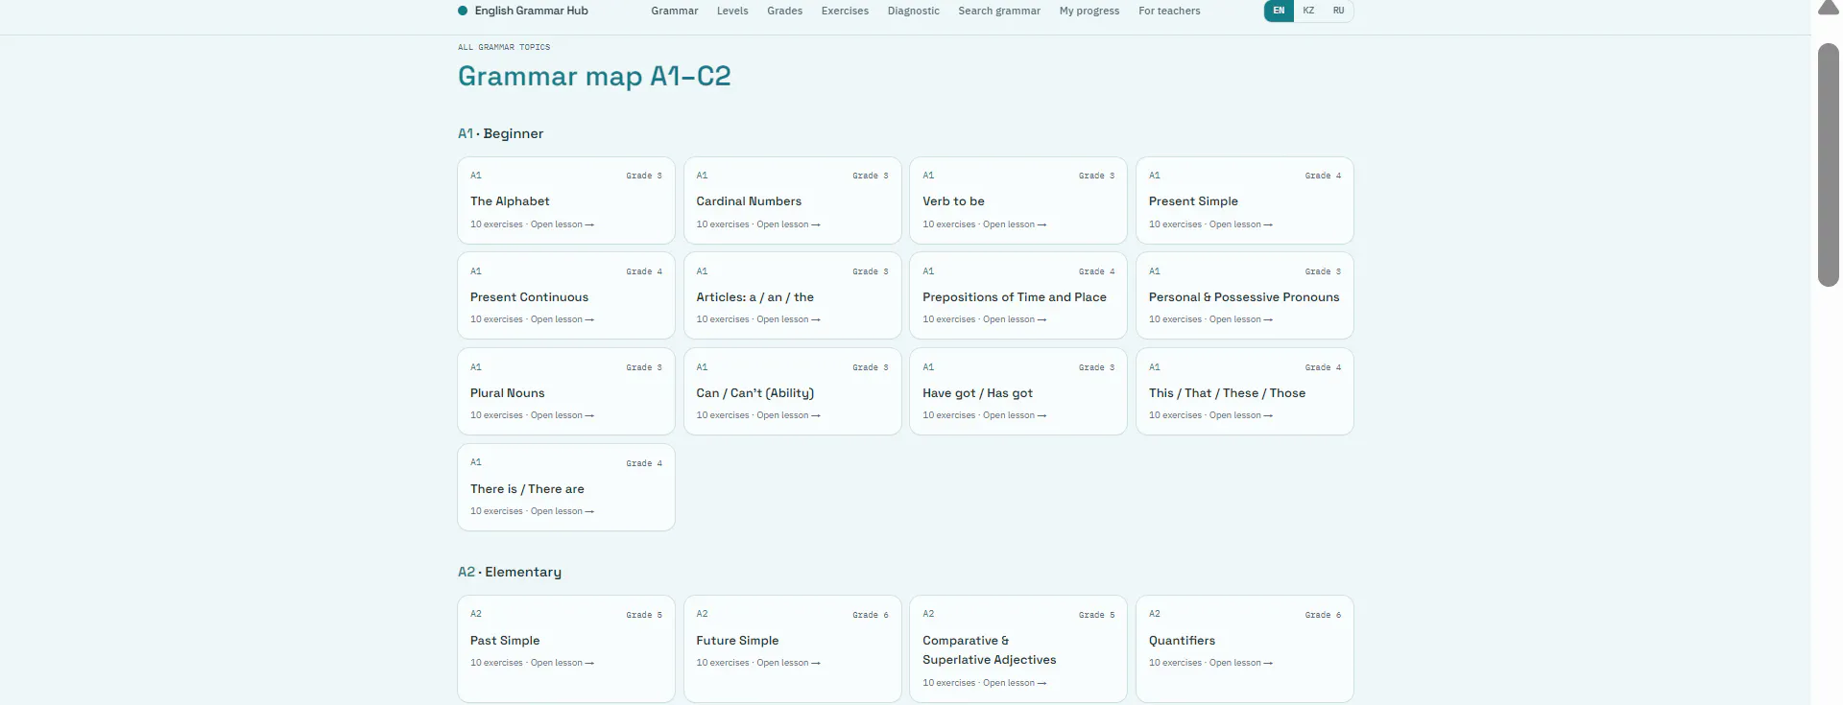The image size is (1843, 705).
Task: Click Grade 5 label on Past Simple card
Action: (644, 615)
